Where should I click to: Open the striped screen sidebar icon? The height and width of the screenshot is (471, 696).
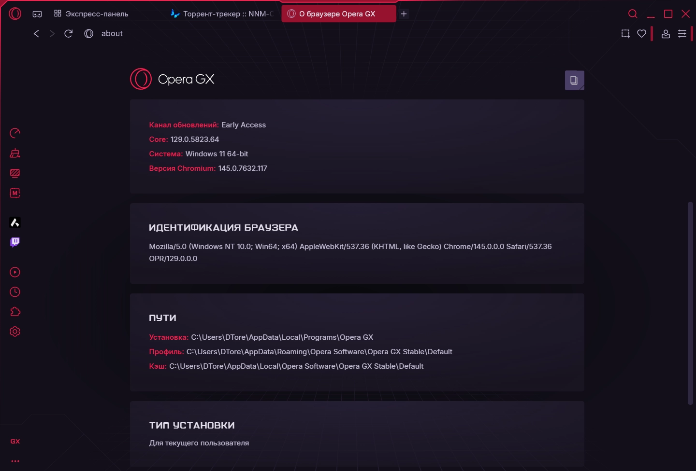(x=15, y=173)
